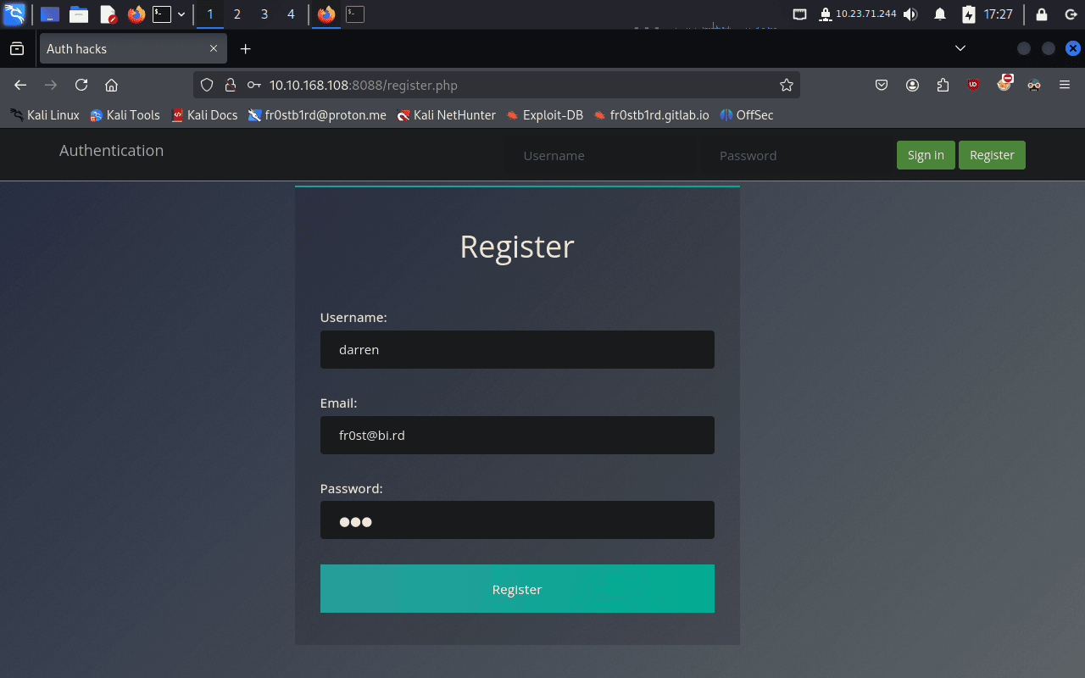
Task: Open the Firefox hamburger application menu
Action: [x=1065, y=85]
